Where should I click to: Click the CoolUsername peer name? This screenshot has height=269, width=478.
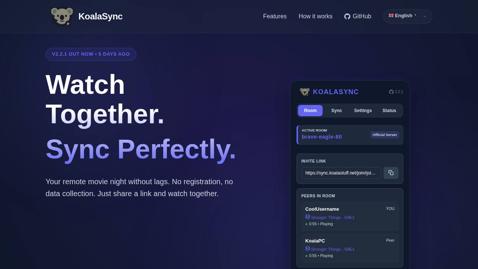point(322,209)
